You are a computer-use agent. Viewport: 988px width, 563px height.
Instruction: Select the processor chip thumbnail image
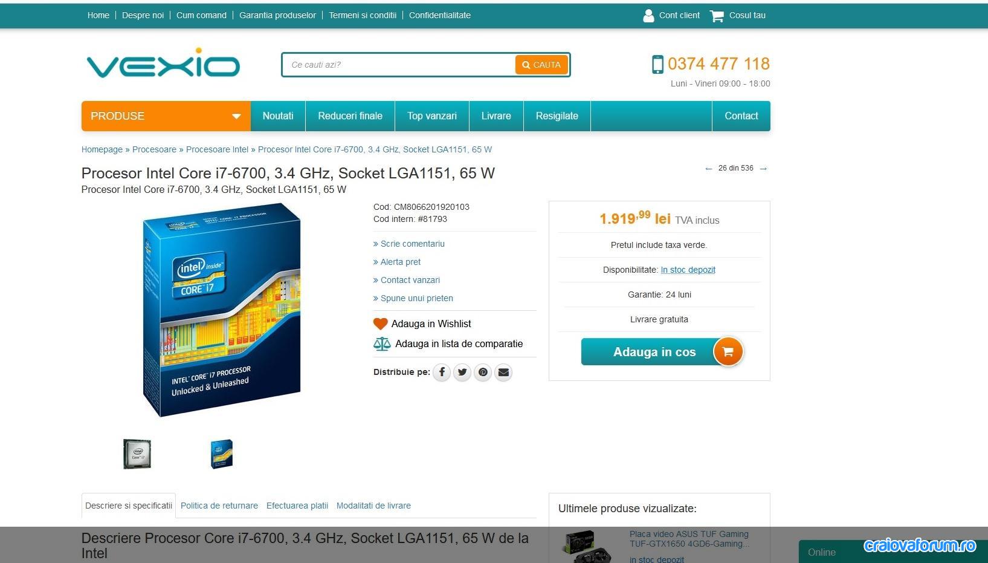coord(137,454)
